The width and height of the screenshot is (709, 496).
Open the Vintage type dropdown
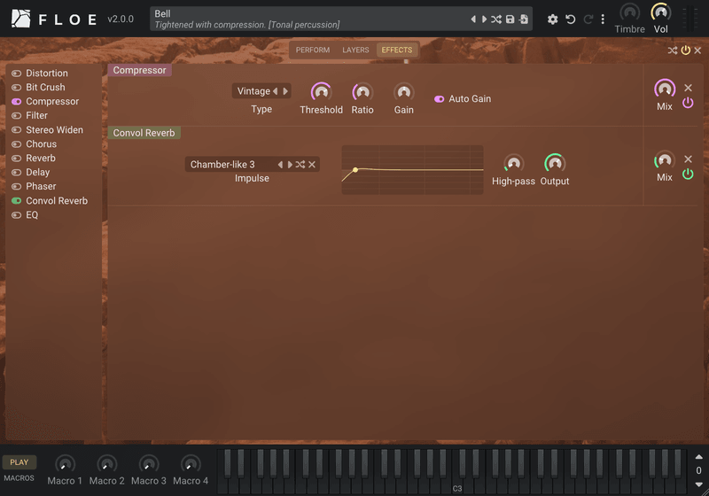coord(253,91)
